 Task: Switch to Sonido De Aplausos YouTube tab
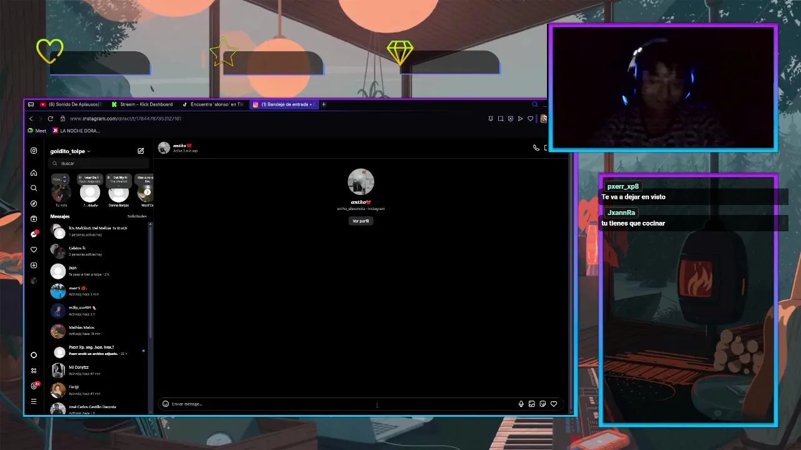click(71, 104)
